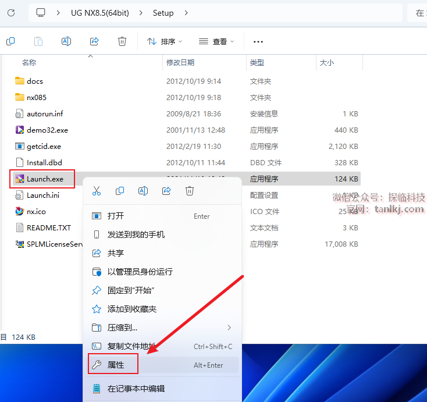Click the search box at top right
Screen dimensions: 427x402
[x=417, y=13]
